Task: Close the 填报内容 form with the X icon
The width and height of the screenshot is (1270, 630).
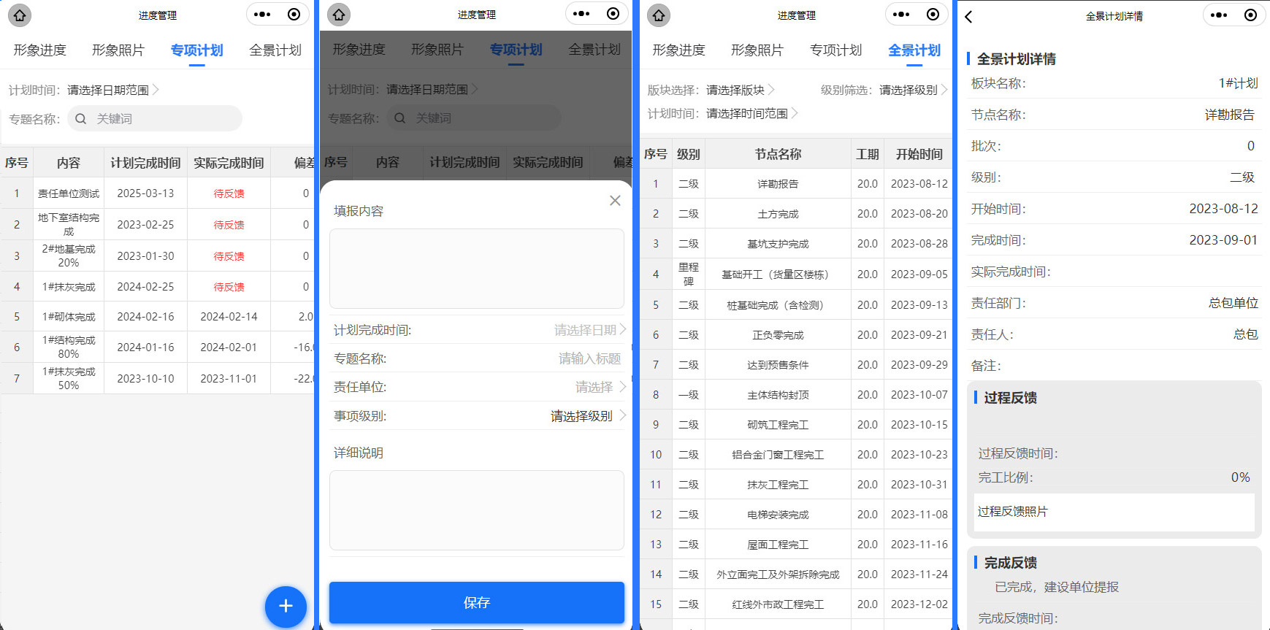Action: coord(615,201)
